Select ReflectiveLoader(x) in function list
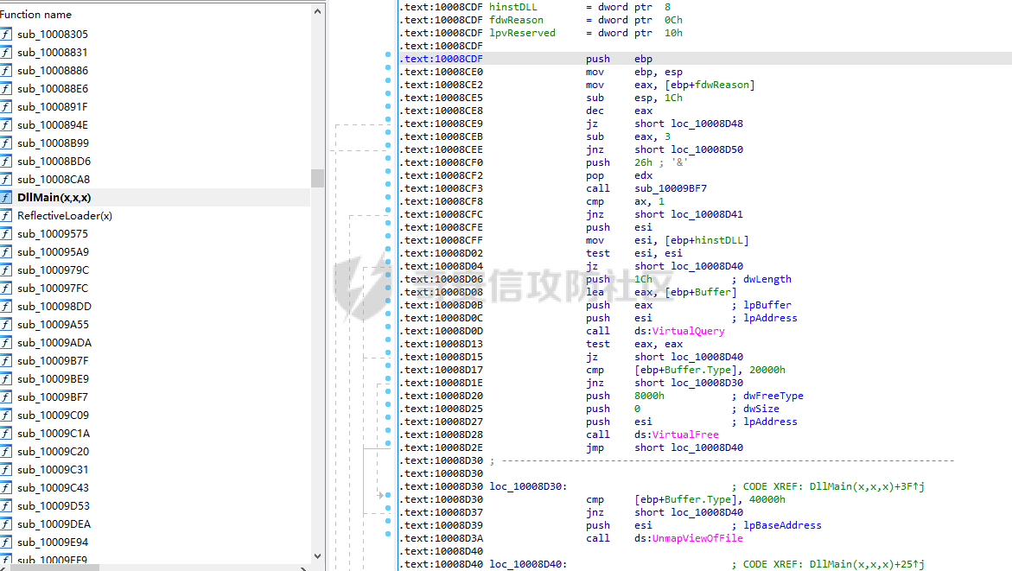1012x571 pixels. click(65, 216)
